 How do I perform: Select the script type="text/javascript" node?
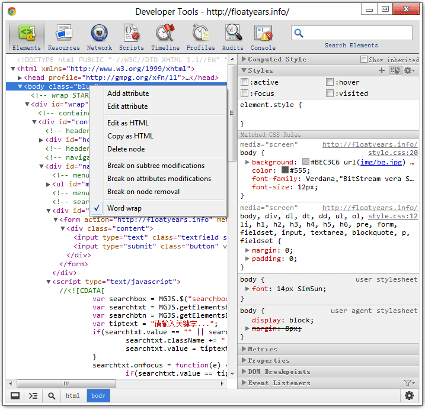pos(116,282)
